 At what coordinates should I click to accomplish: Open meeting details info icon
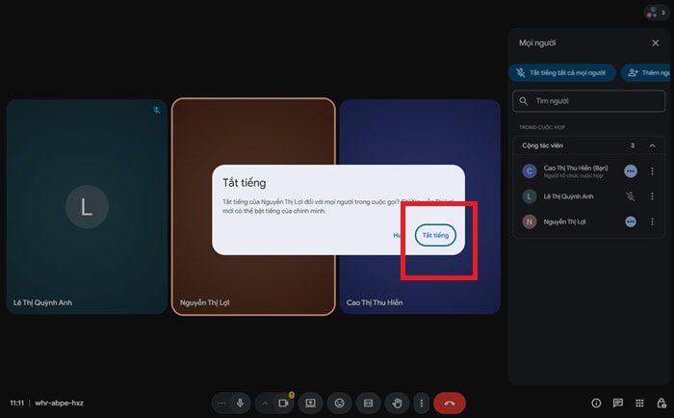pyautogui.click(x=596, y=403)
